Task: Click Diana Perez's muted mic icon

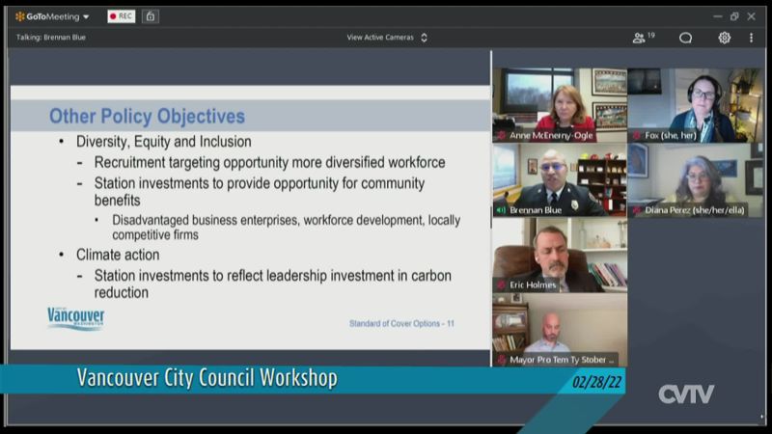Action: tap(637, 209)
